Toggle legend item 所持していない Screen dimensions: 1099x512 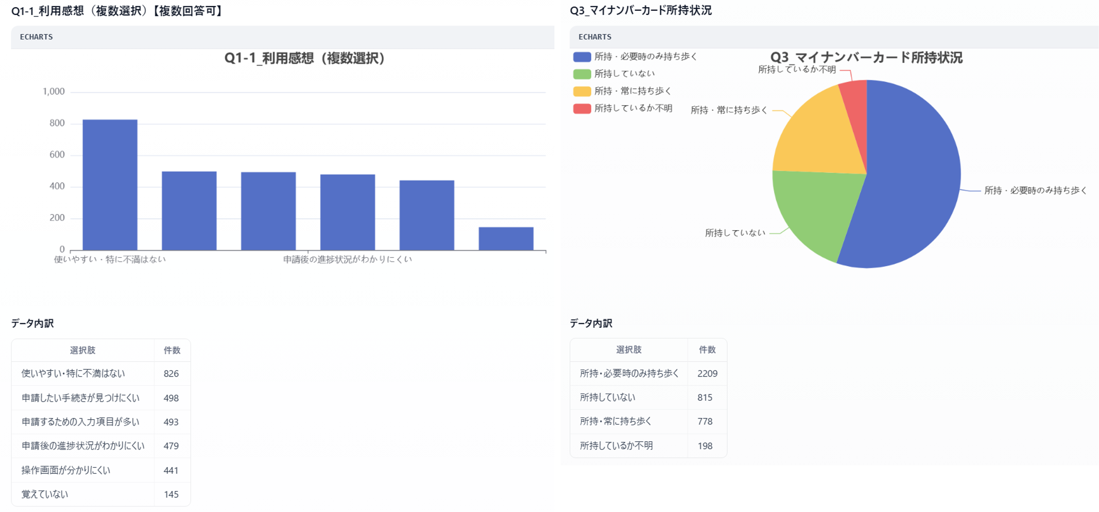614,74
